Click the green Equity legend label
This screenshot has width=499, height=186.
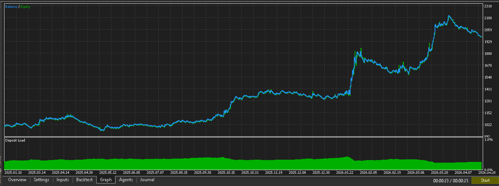26,7
